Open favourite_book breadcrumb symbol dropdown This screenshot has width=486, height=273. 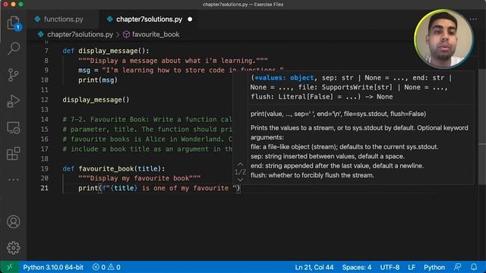click(156, 34)
